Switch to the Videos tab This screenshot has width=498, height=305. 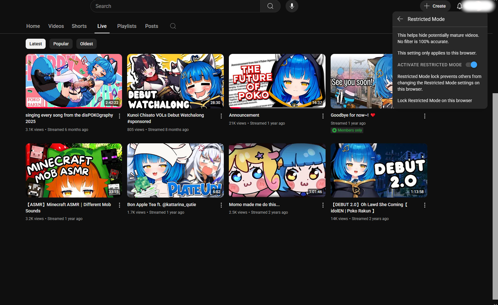(56, 26)
